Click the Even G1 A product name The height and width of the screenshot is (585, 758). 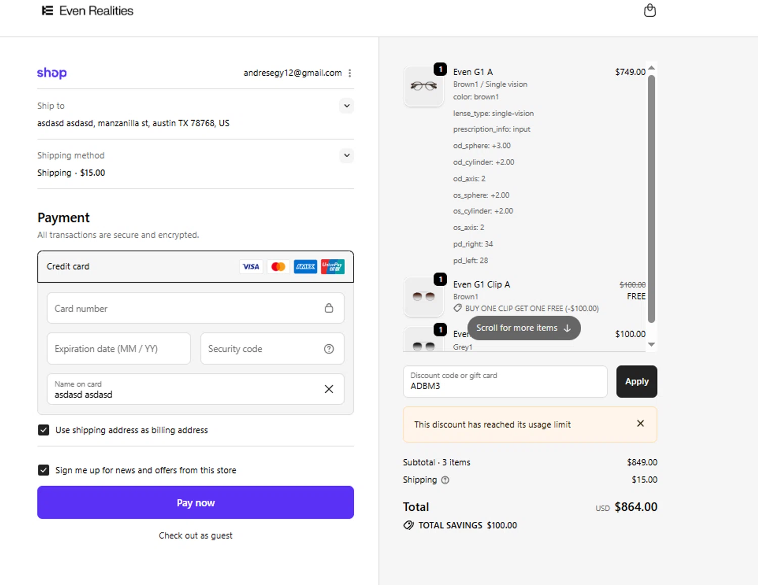click(473, 72)
